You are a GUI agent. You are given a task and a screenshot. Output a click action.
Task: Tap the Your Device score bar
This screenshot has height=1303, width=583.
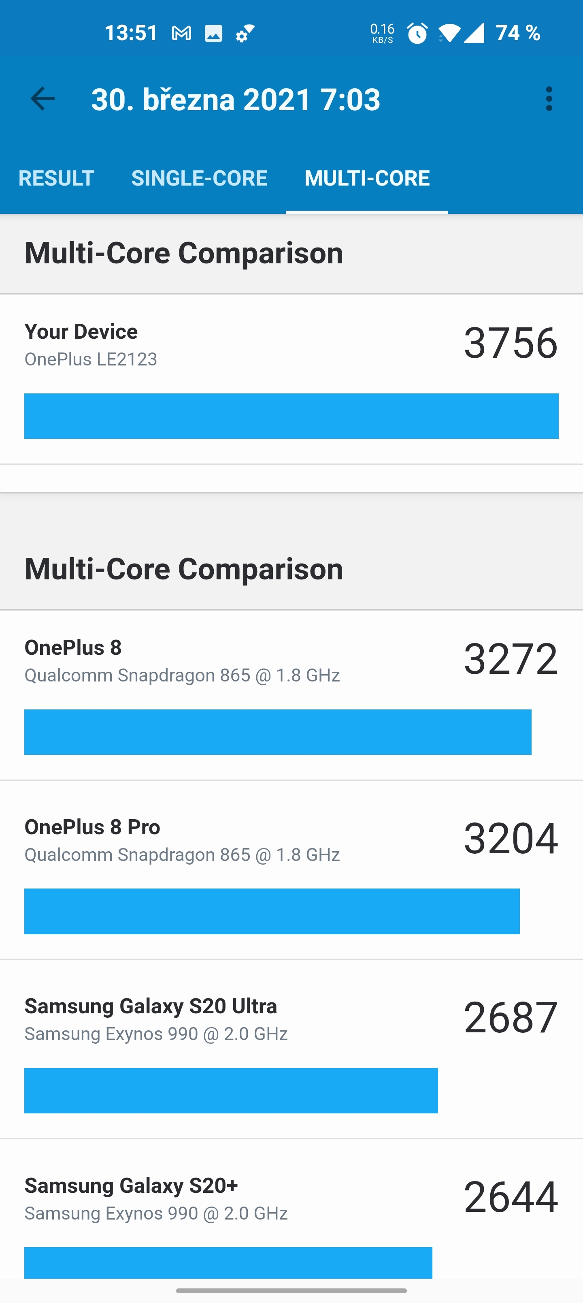(291, 416)
